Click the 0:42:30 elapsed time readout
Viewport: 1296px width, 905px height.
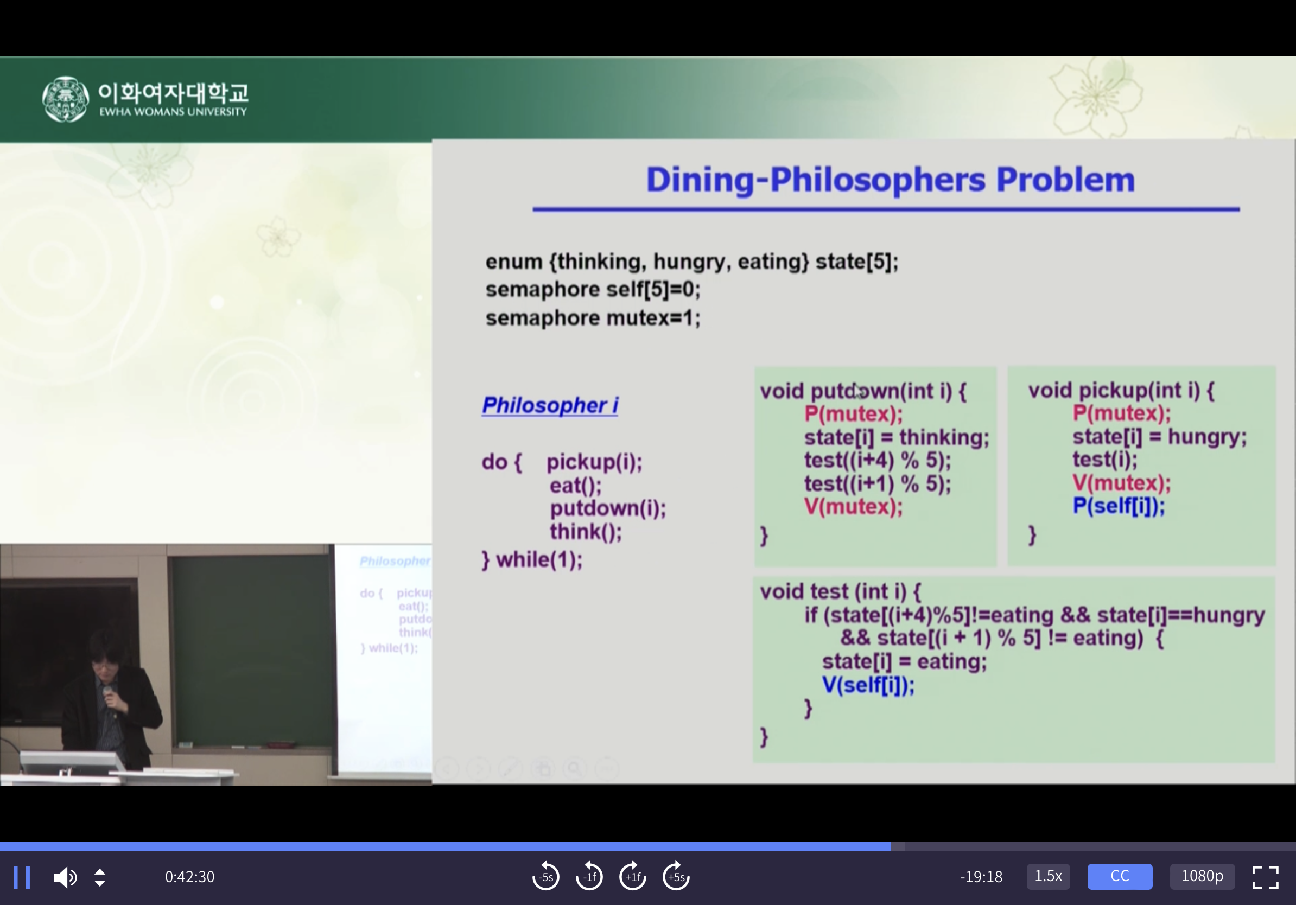tap(189, 877)
